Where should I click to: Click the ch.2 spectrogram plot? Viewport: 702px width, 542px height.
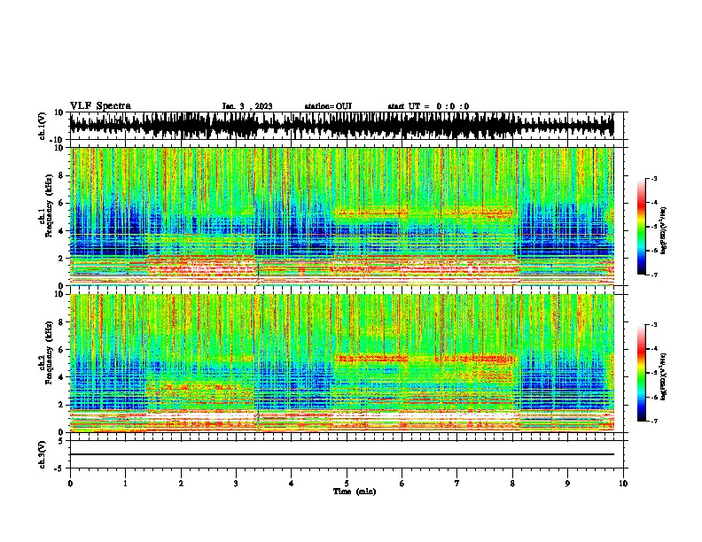(341, 363)
